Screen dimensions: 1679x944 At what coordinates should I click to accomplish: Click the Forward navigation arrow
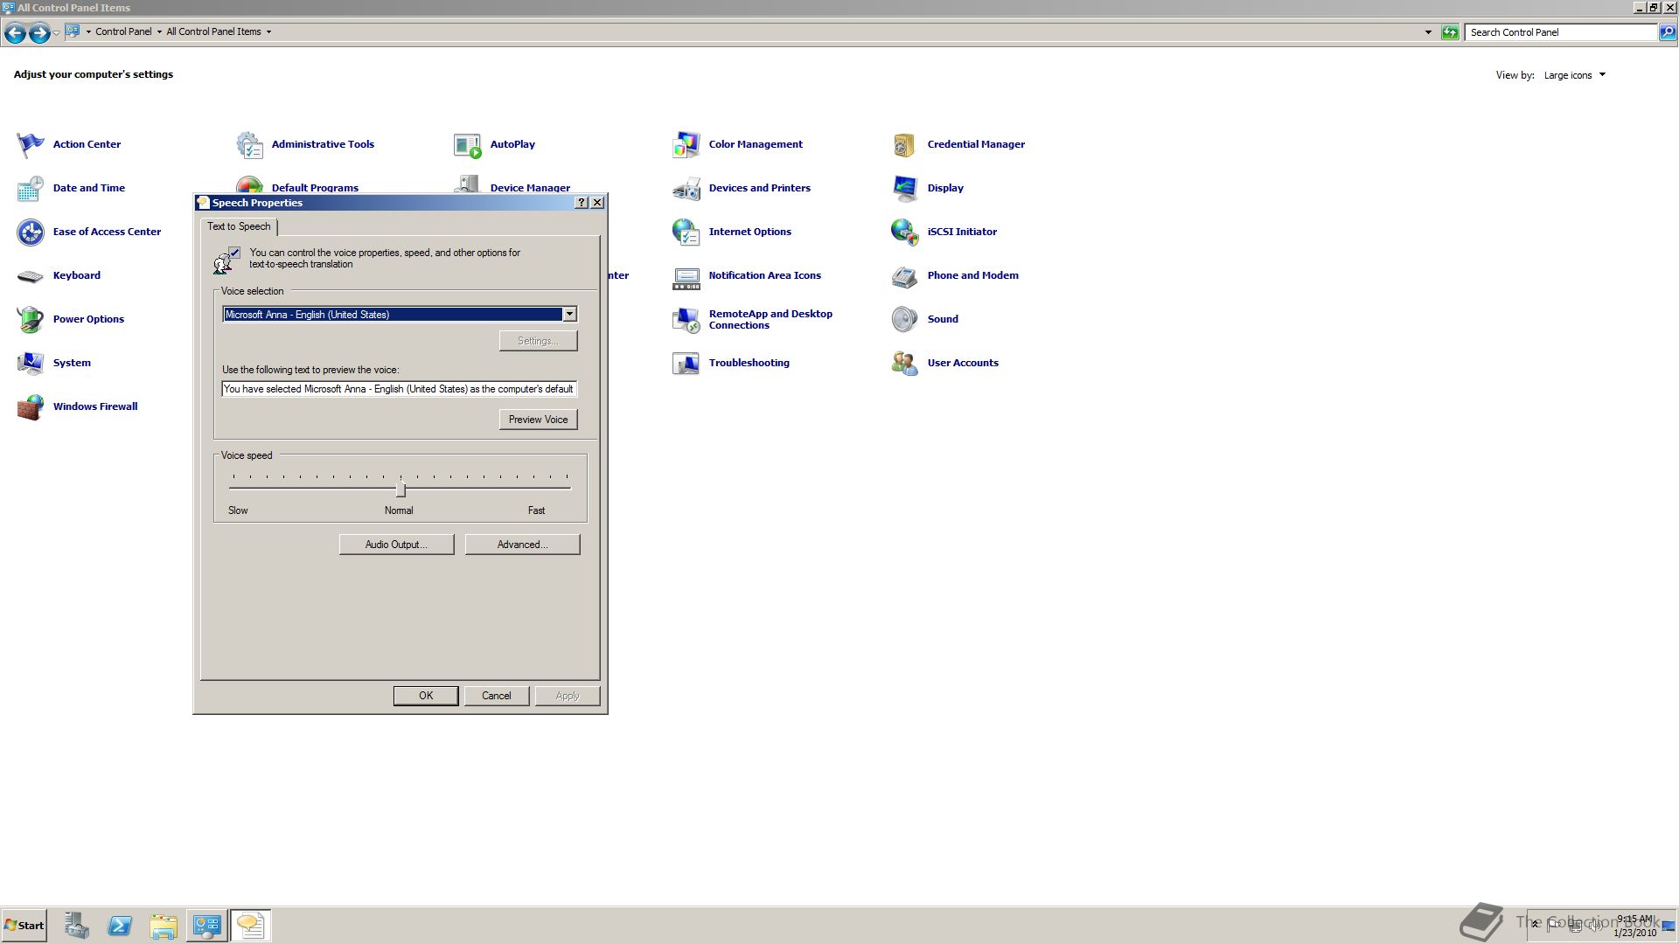pyautogui.click(x=39, y=33)
